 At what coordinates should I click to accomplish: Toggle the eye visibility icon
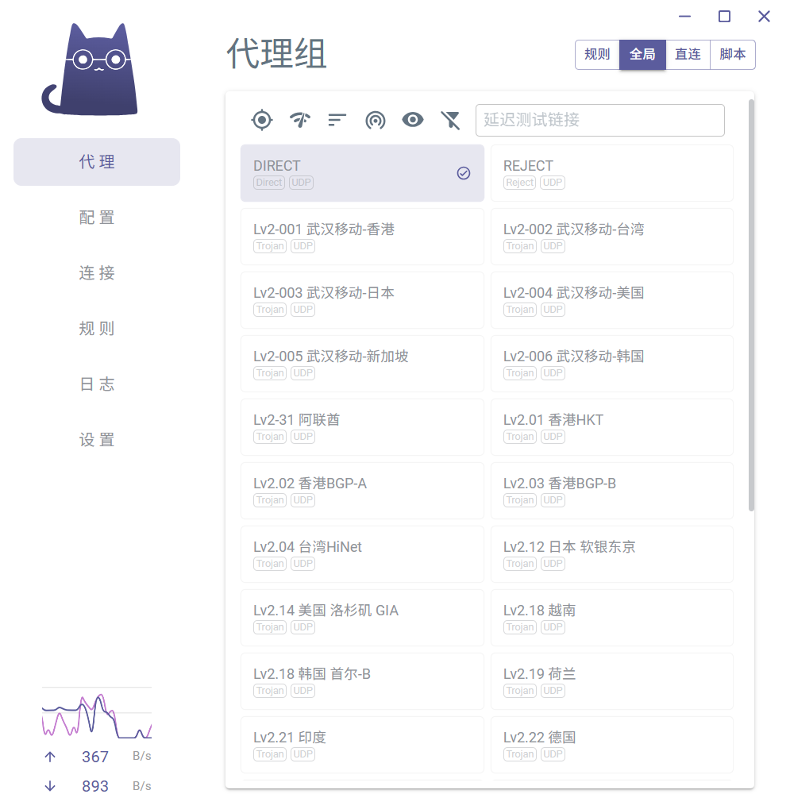[x=413, y=120]
